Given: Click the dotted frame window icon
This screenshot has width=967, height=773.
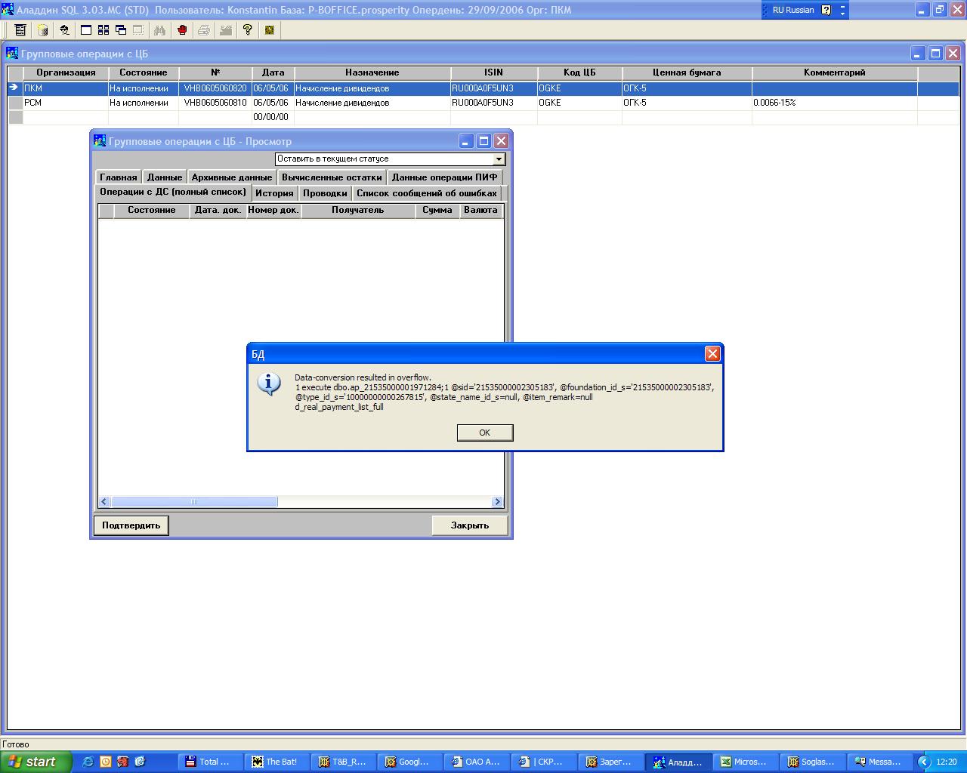Looking at the screenshot, I should [138, 30].
